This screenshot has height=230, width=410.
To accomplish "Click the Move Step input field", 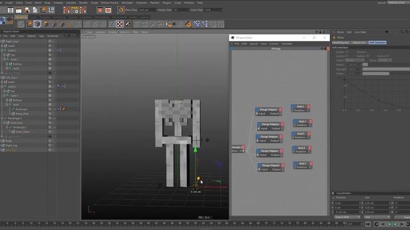I will [147, 10].
